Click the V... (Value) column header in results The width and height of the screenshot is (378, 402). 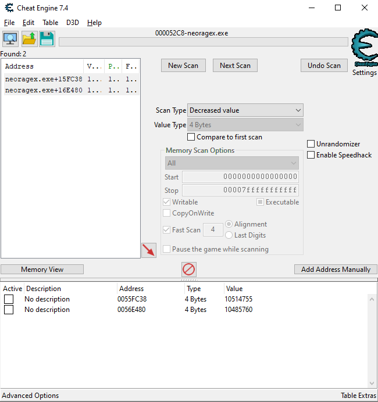tap(94, 66)
